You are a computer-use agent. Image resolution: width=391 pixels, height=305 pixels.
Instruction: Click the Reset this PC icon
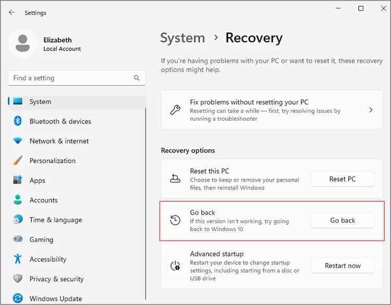point(175,179)
